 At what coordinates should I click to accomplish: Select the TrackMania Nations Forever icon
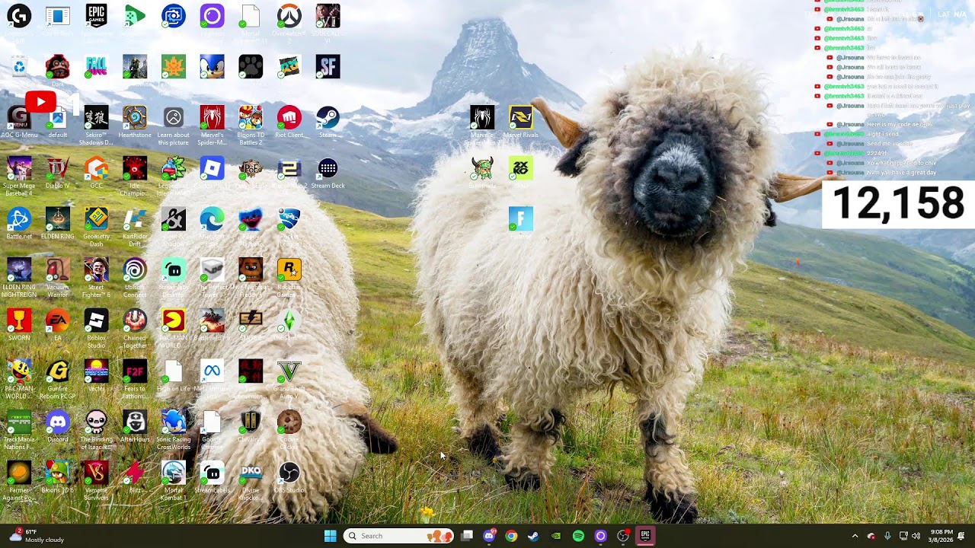[x=19, y=430]
